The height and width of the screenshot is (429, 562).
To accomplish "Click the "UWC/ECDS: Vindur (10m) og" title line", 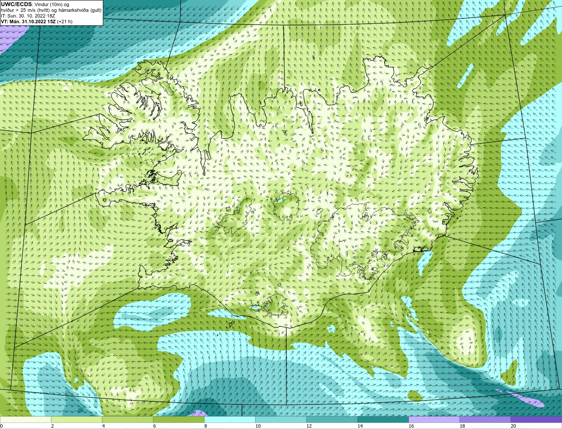I will pyautogui.click(x=35, y=4).
